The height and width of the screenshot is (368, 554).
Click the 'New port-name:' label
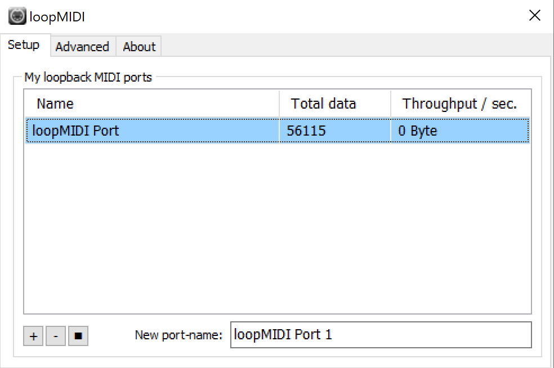(179, 335)
